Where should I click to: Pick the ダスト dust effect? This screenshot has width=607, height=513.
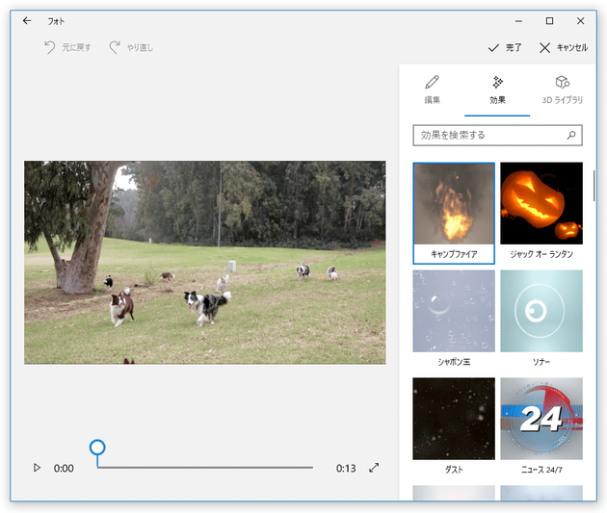coord(454,419)
